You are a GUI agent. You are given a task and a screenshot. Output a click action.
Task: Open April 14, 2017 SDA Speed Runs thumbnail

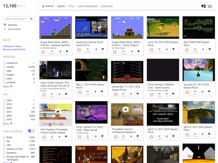[163, 115]
